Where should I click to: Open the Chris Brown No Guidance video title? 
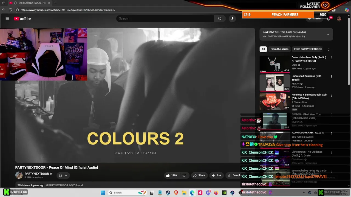307,153
